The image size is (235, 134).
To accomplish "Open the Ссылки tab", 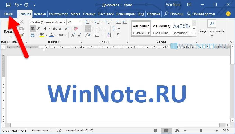I will click(89, 14).
